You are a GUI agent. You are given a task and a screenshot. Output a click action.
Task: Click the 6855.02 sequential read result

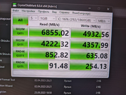(x=49, y=32)
